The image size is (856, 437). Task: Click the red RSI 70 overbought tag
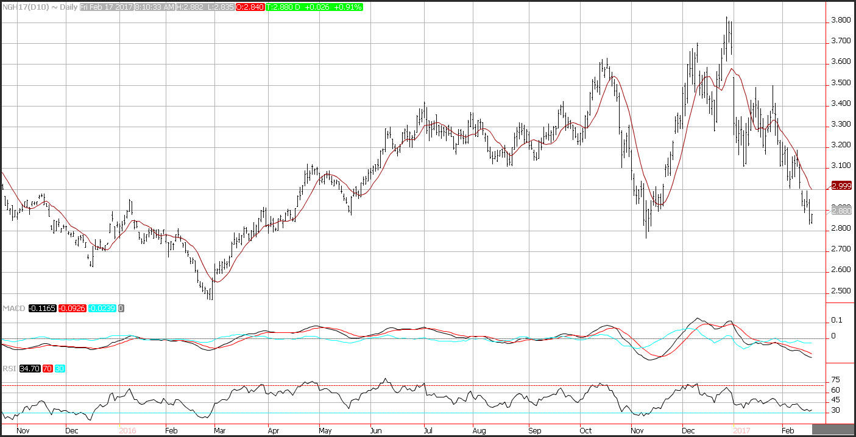tap(48, 368)
